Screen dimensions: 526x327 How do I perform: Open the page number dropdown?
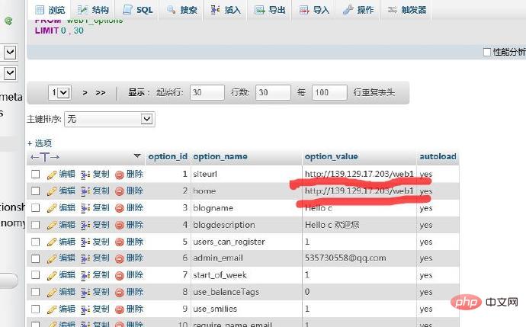tap(59, 92)
